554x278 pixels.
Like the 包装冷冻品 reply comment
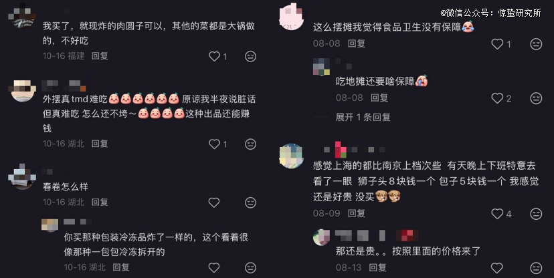[x=214, y=268]
